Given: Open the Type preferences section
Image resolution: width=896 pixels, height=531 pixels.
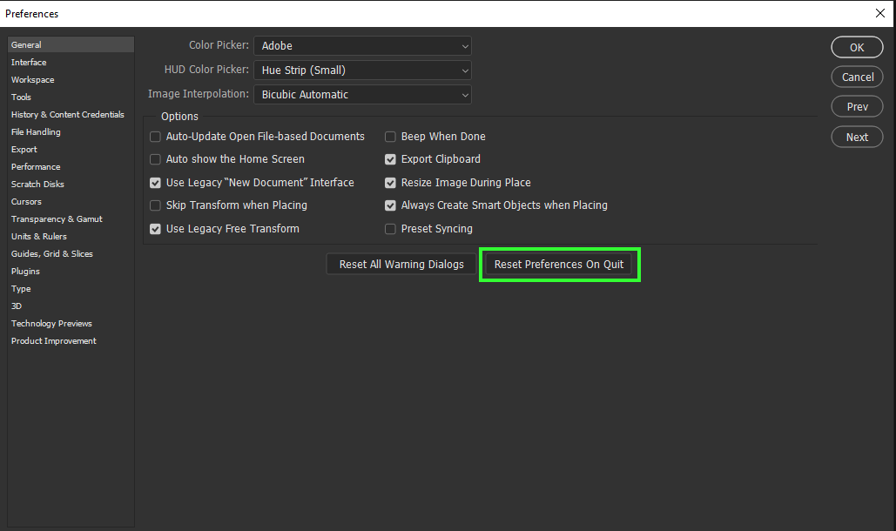Looking at the screenshot, I should coord(20,288).
